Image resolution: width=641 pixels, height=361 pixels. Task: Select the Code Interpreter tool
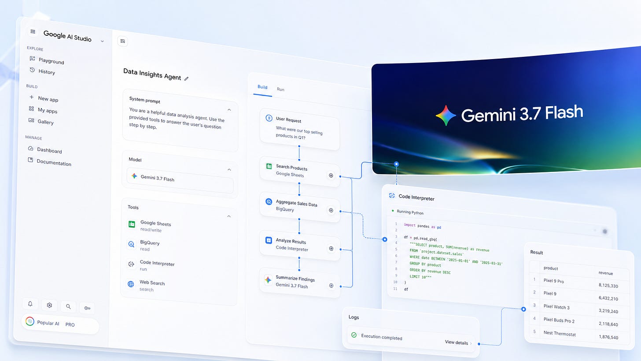[x=151, y=265]
